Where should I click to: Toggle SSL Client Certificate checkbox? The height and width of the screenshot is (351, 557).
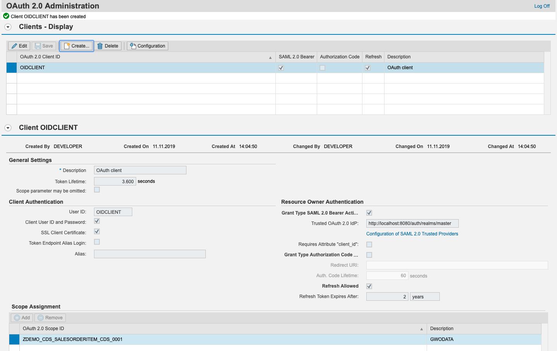click(x=97, y=232)
